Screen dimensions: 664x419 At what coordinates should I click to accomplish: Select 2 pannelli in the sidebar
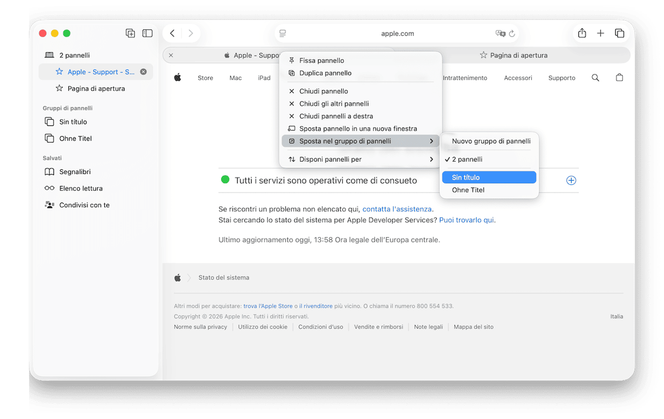[96, 55]
